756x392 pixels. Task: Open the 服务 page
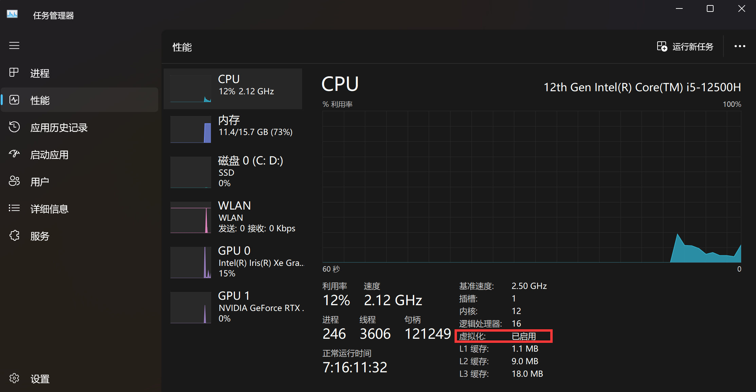pyautogui.click(x=79, y=236)
